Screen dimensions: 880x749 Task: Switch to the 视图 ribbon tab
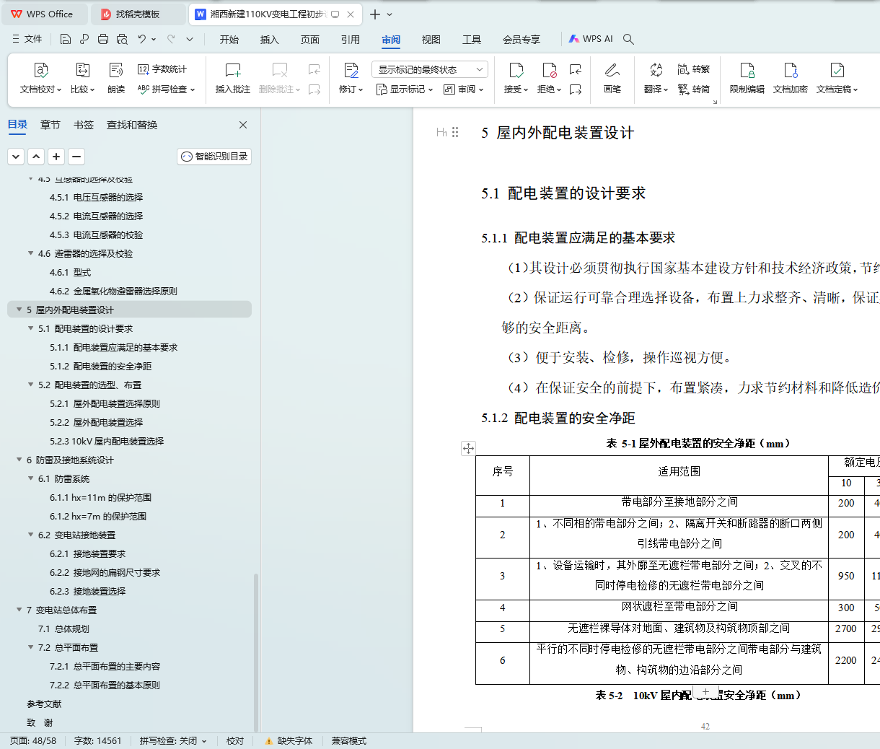pyautogui.click(x=431, y=40)
